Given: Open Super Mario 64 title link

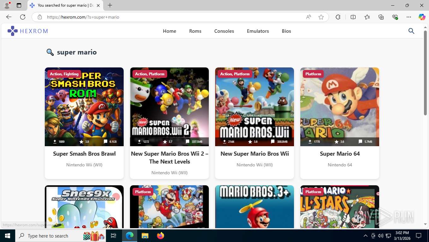Looking at the screenshot, I should [340, 154].
